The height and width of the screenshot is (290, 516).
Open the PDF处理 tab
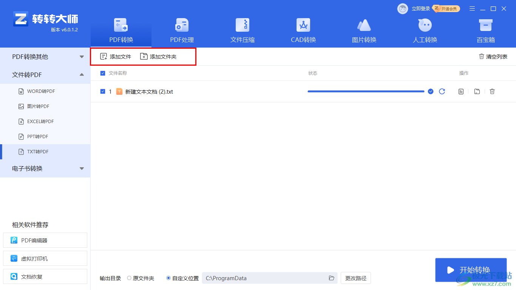pos(182,32)
